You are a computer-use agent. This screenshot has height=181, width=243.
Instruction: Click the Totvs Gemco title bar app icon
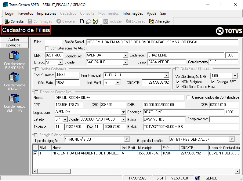pos(5,5)
